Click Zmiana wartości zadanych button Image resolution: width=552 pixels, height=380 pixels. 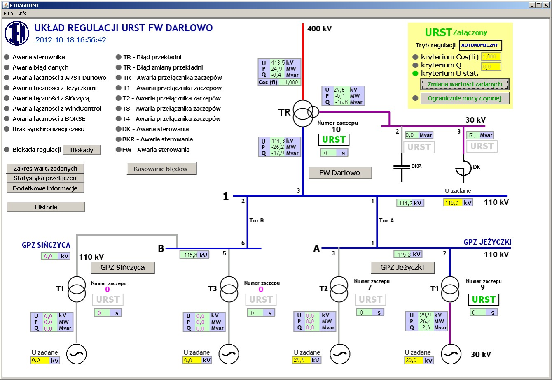[465, 84]
